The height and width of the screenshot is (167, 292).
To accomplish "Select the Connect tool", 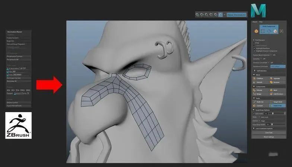I will (260, 106).
